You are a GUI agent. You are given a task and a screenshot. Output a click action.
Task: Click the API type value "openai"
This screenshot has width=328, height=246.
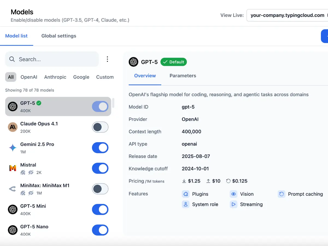[x=189, y=144]
